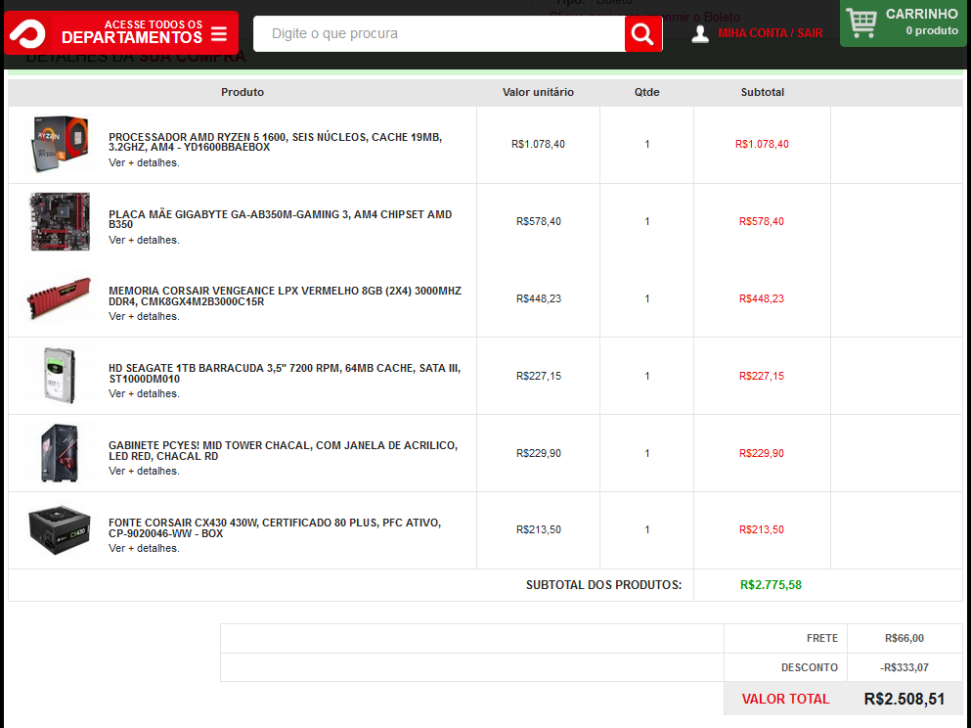971x728 pixels.
Task: Click freight value R$66,00
Action: (905, 638)
